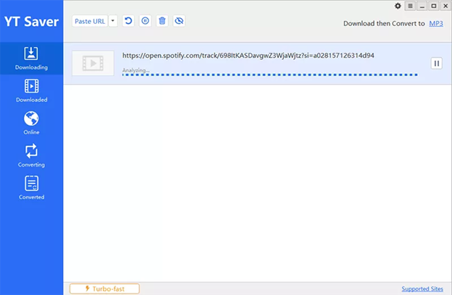Viewport: 452px width, 295px height.
Task: Switch to the Converted section
Action: [x=31, y=188]
